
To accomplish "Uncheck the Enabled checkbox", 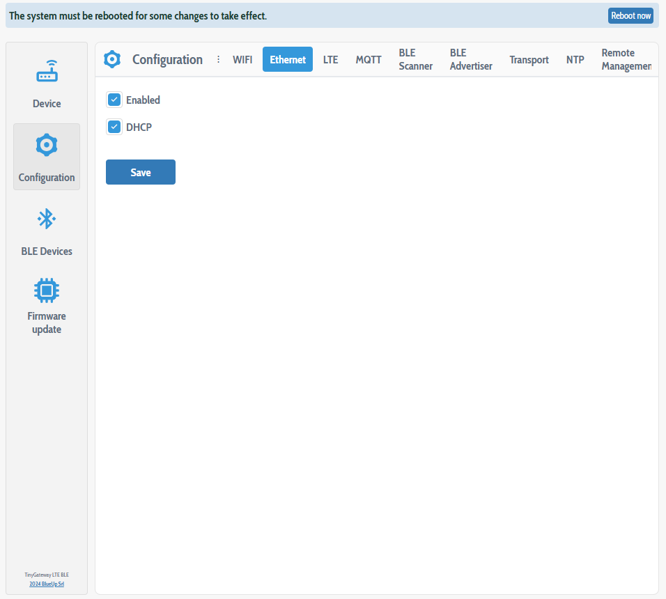I will pos(115,100).
